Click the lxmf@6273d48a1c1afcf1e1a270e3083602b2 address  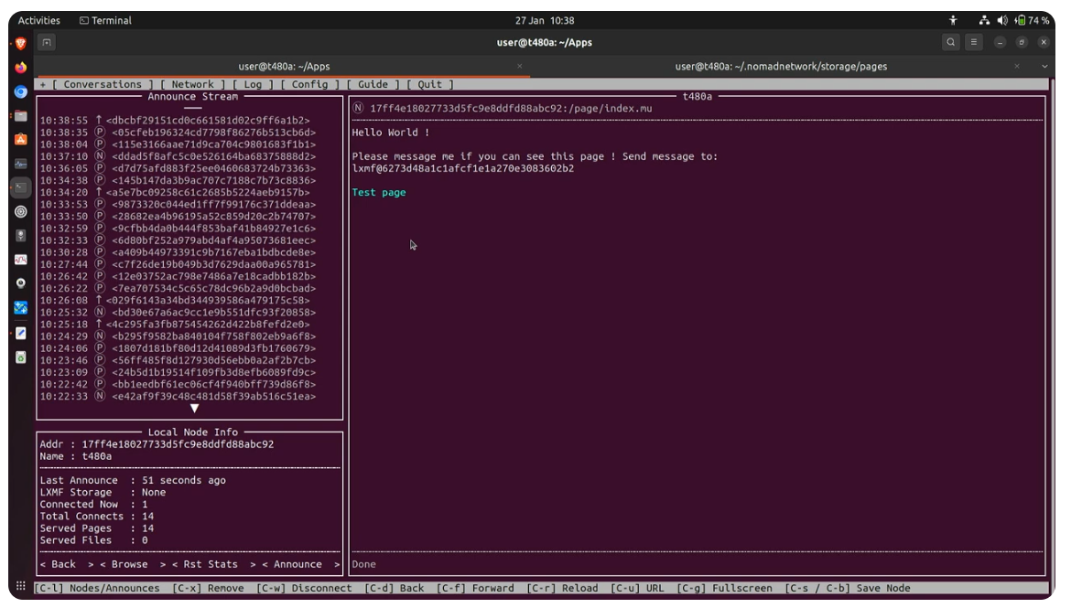463,168
